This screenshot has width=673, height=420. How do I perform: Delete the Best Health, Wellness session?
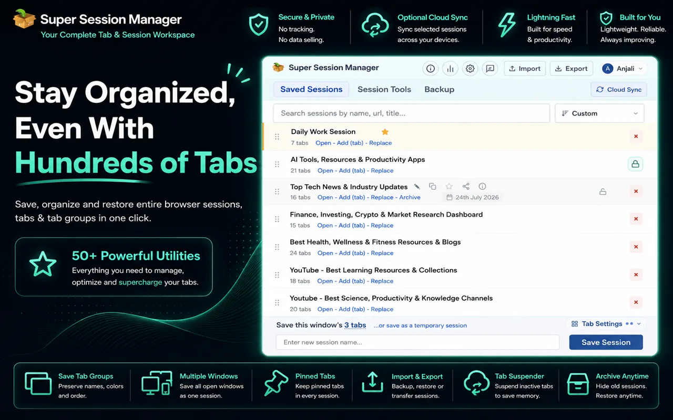[636, 247]
